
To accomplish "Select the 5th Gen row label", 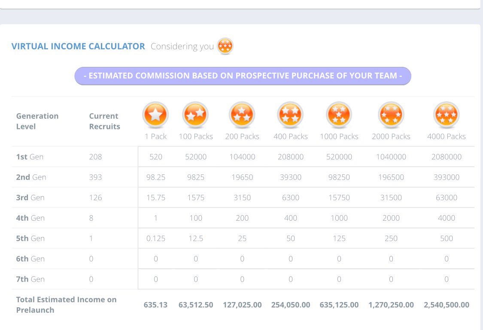I will click(x=30, y=238).
